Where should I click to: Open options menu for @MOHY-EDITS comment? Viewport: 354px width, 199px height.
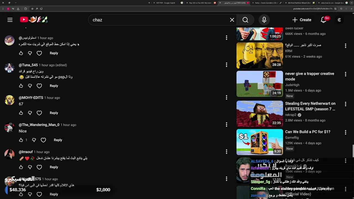227,97
